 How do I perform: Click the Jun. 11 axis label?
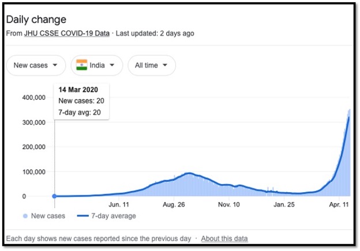point(119,204)
